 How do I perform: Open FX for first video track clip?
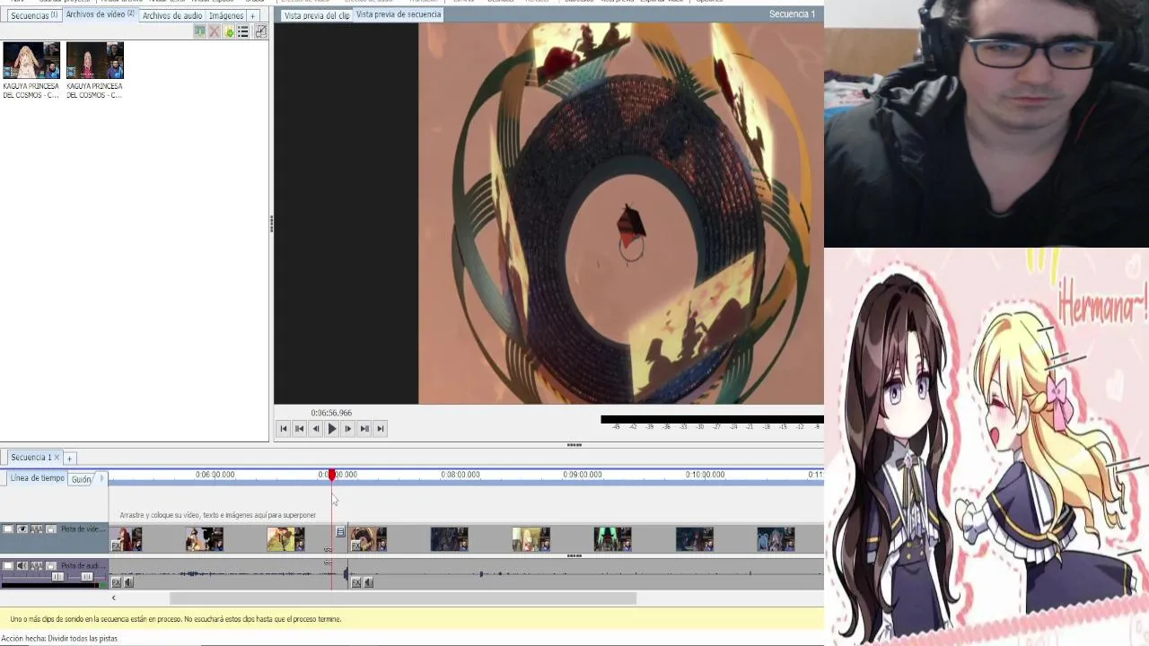click(x=116, y=545)
